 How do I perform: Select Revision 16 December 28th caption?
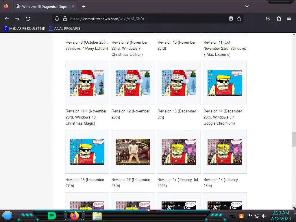tap(131, 183)
